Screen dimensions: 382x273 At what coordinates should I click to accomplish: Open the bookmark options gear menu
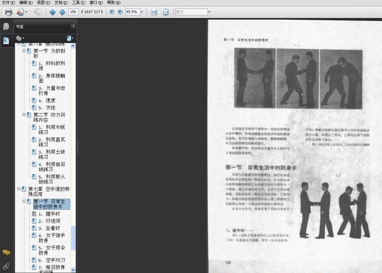tap(20, 38)
